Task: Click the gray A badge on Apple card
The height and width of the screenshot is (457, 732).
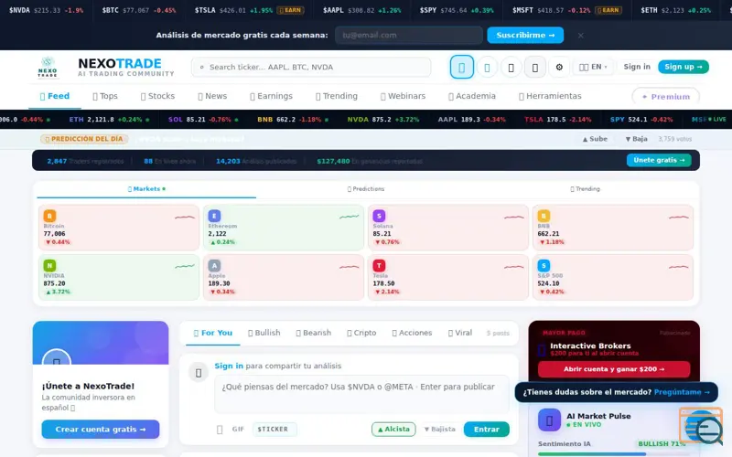Action: tap(214, 265)
